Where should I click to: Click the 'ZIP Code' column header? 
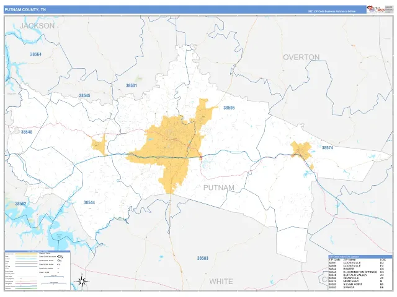[x=334, y=260]
